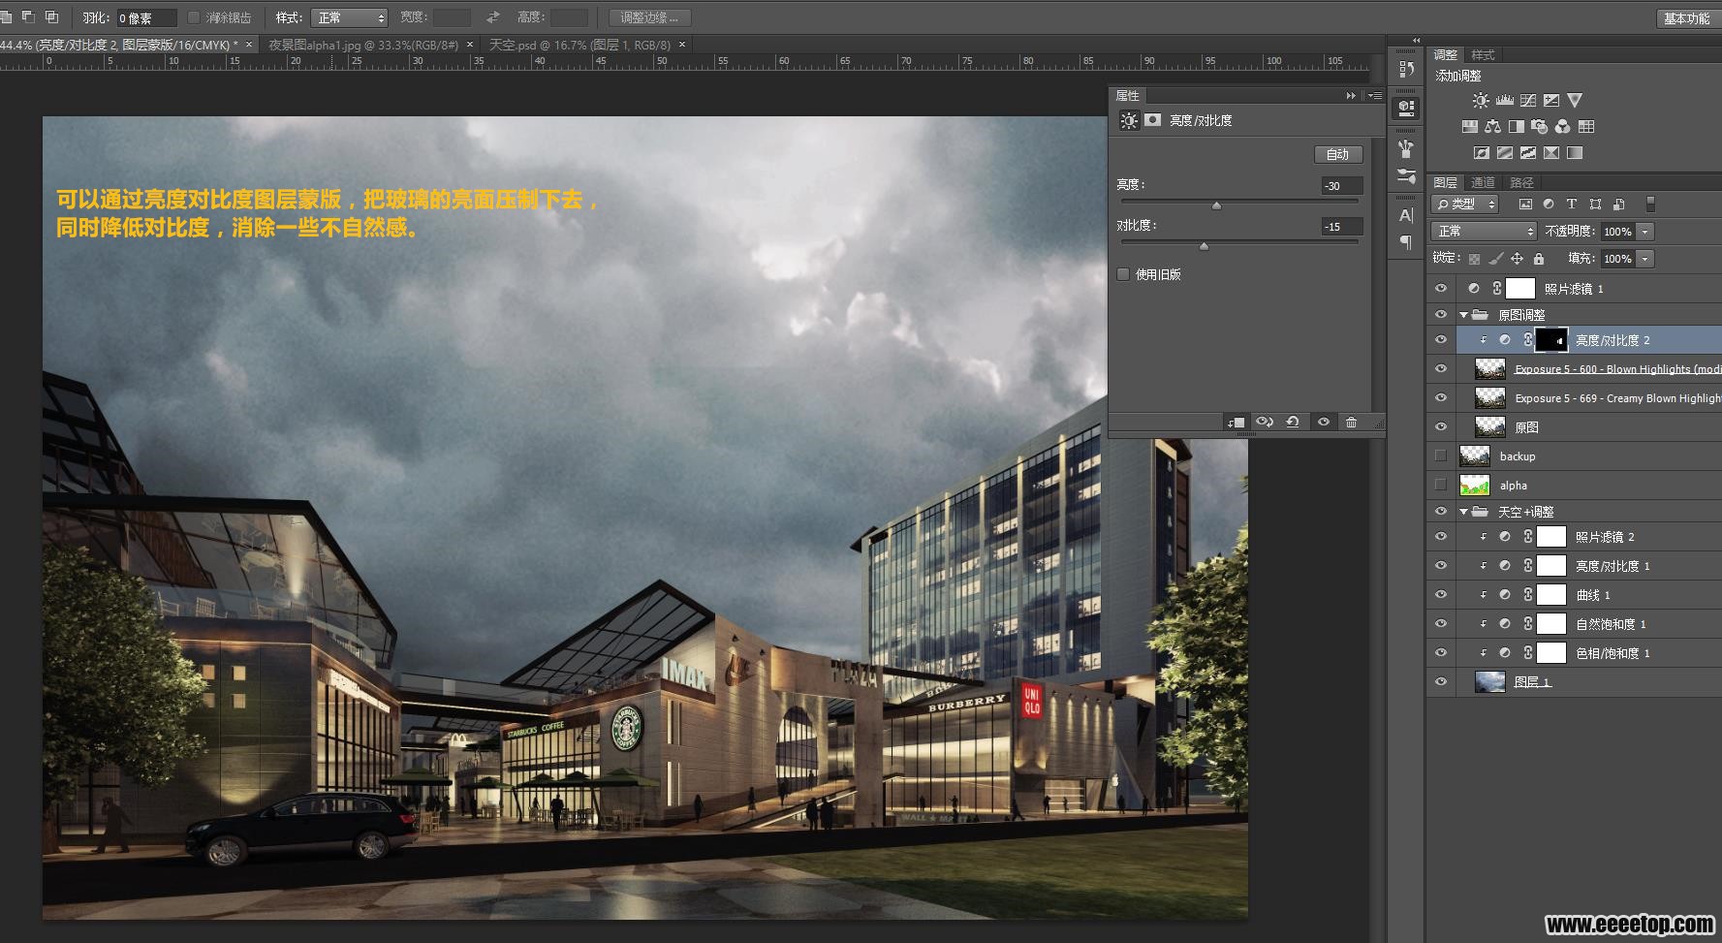The width and height of the screenshot is (1722, 943).
Task: Toggle the 消除锯齿 checkbox in options bar
Action: coord(194,17)
